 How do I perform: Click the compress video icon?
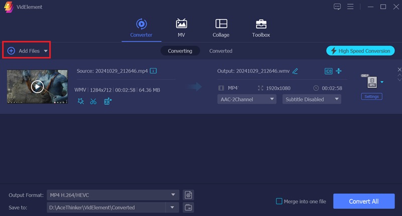(339, 71)
